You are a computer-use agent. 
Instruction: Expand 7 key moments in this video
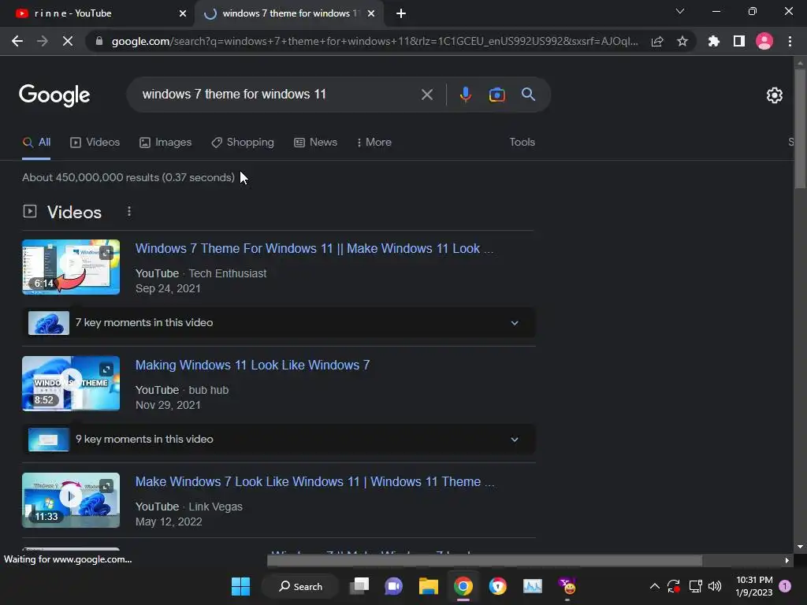[278, 322]
